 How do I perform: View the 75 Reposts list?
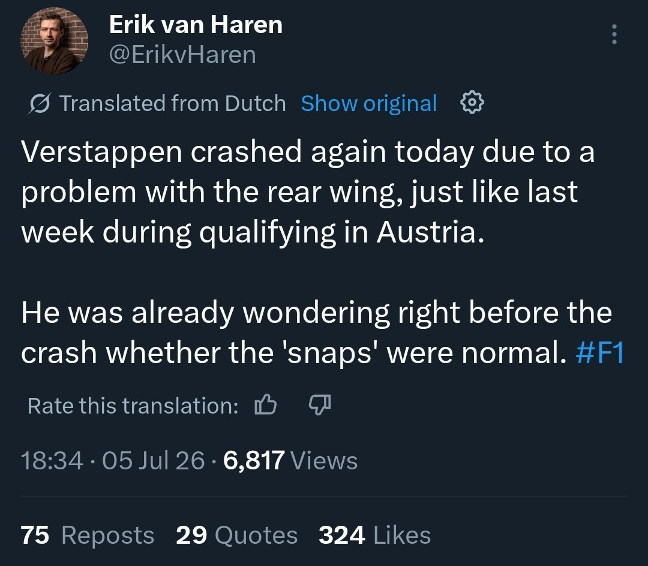pos(87,535)
